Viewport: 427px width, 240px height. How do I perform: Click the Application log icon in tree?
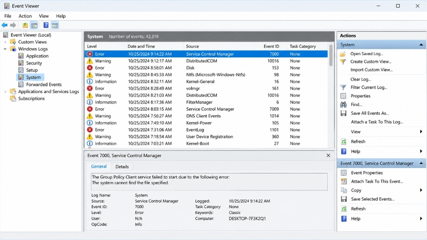click(x=21, y=56)
